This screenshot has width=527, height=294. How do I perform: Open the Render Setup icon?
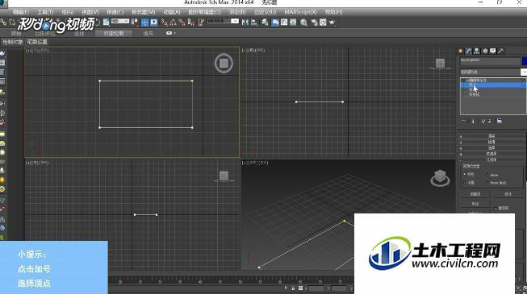(x=314, y=23)
